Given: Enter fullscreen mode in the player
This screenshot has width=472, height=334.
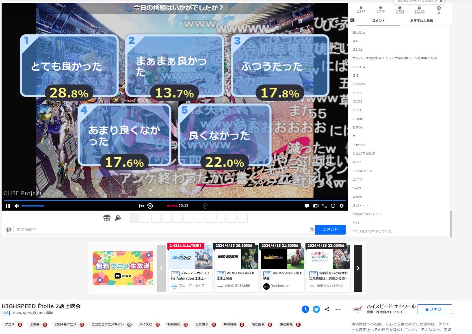Looking at the screenshot, I should click(324, 206).
